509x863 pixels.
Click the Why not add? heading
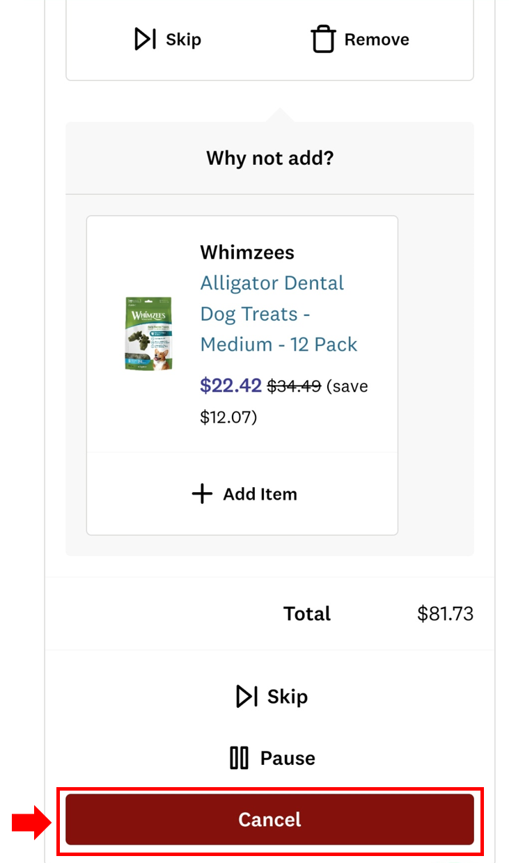[269, 158]
